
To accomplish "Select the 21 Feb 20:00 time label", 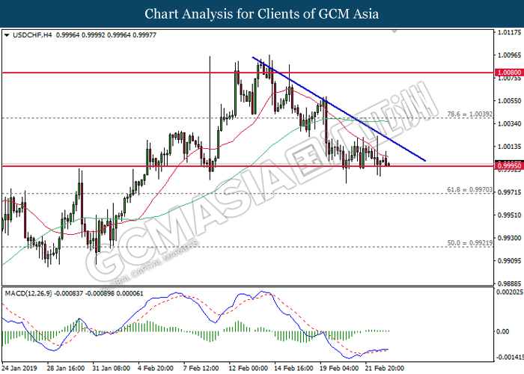I will (x=385, y=368).
